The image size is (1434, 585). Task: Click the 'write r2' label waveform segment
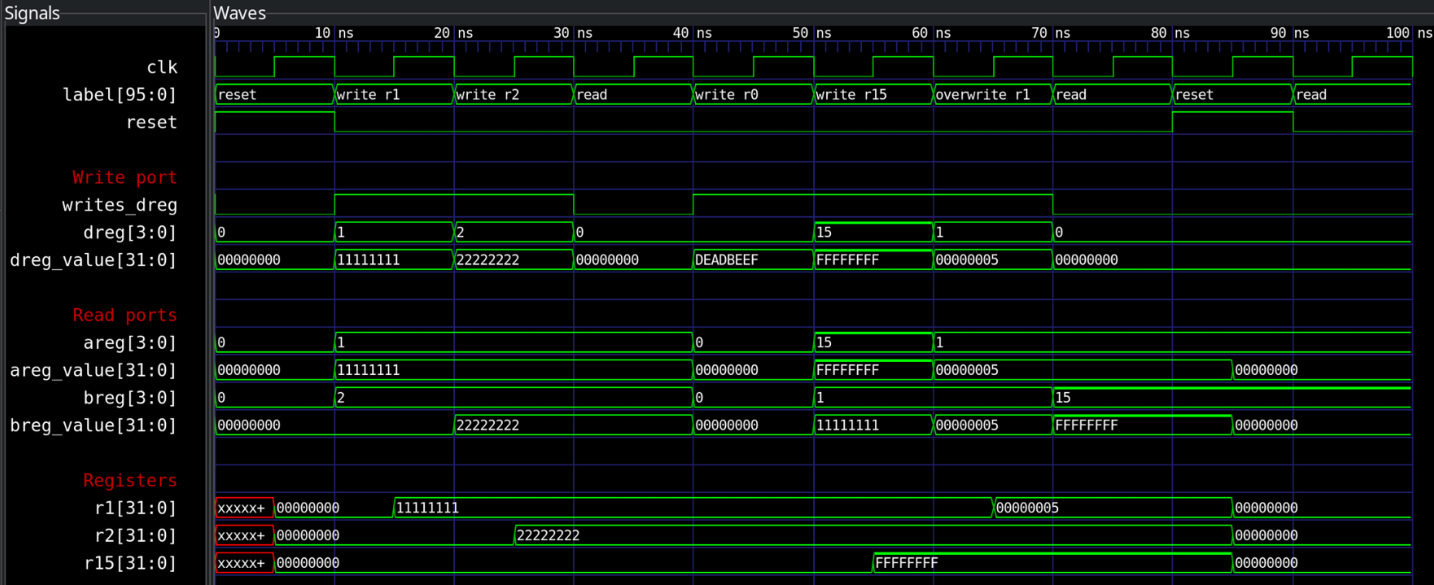(514, 95)
